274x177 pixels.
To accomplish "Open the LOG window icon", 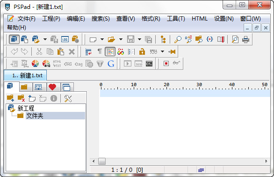I will [65, 39].
